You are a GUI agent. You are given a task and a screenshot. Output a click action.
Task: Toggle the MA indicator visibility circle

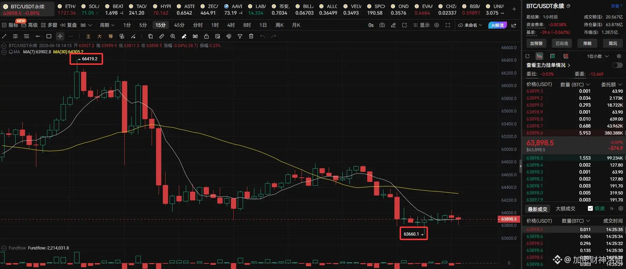point(4,52)
